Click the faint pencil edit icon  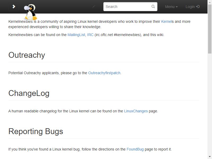pos(94,6)
